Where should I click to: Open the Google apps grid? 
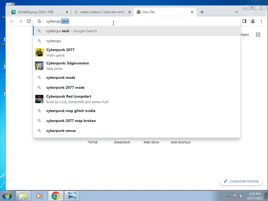[258, 35]
